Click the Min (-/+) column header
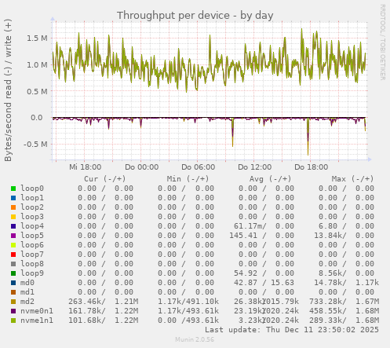 tap(188, 179)
